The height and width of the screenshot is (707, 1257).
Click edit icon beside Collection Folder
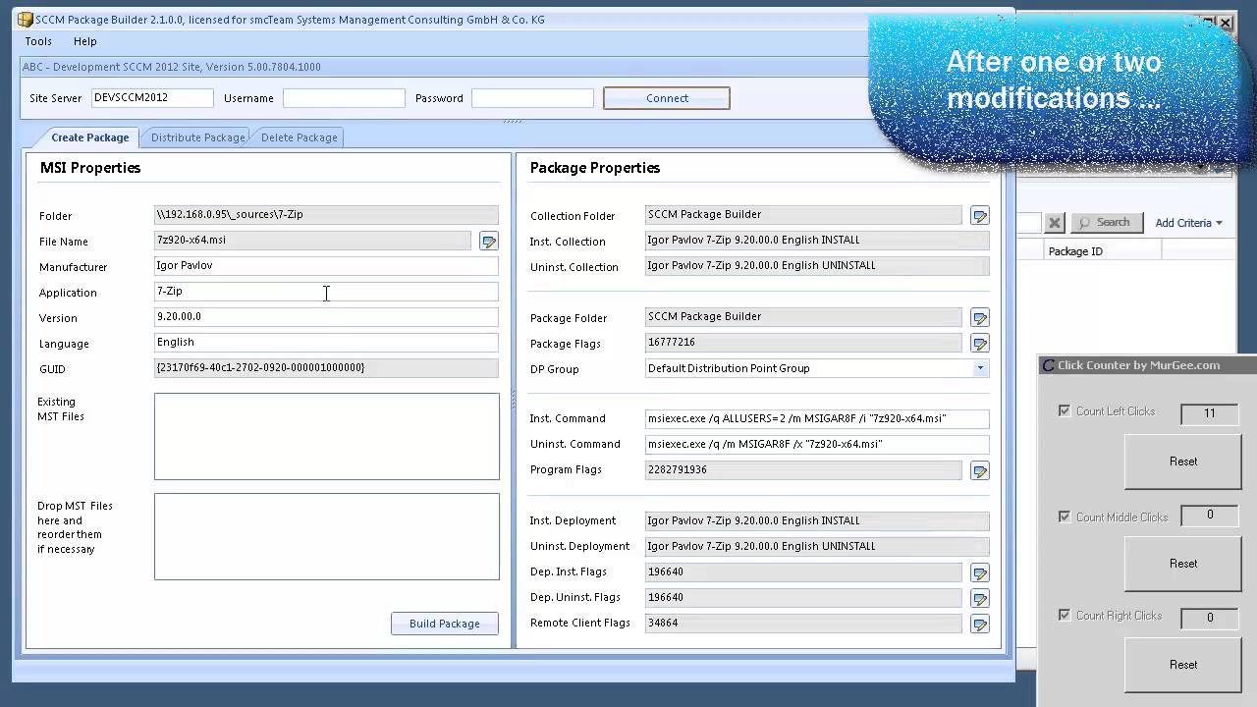979,215
